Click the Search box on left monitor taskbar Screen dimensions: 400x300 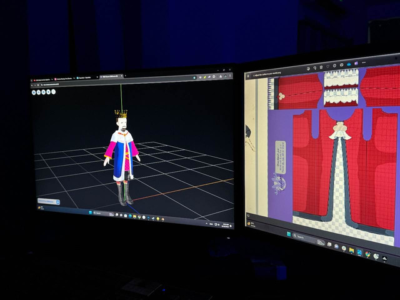point(103,213)
